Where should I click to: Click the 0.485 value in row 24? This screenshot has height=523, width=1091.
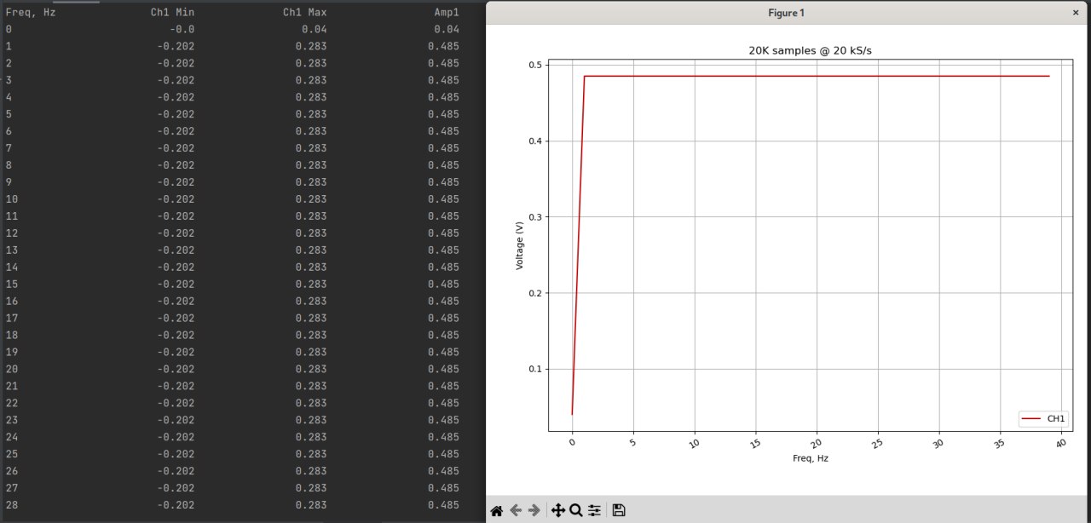(x=443, y=437)
